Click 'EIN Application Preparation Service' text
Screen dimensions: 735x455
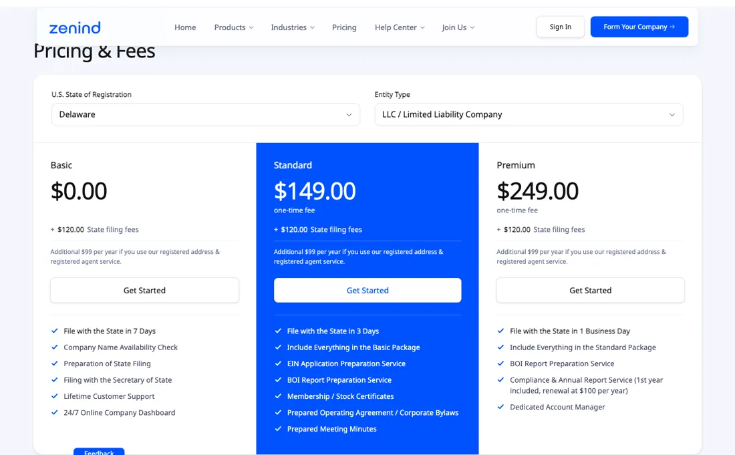(x=346, y=363)
